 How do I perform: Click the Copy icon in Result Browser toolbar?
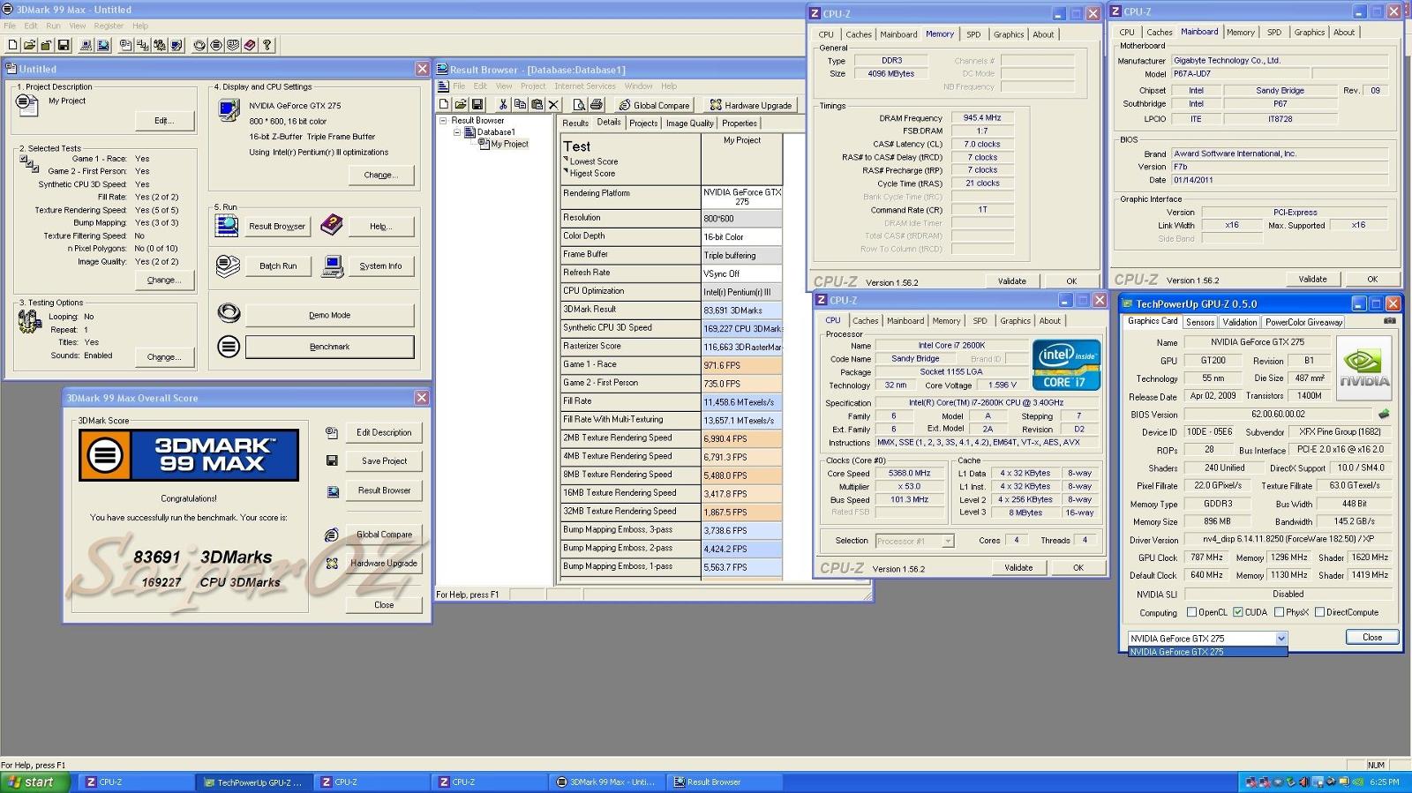520,104
